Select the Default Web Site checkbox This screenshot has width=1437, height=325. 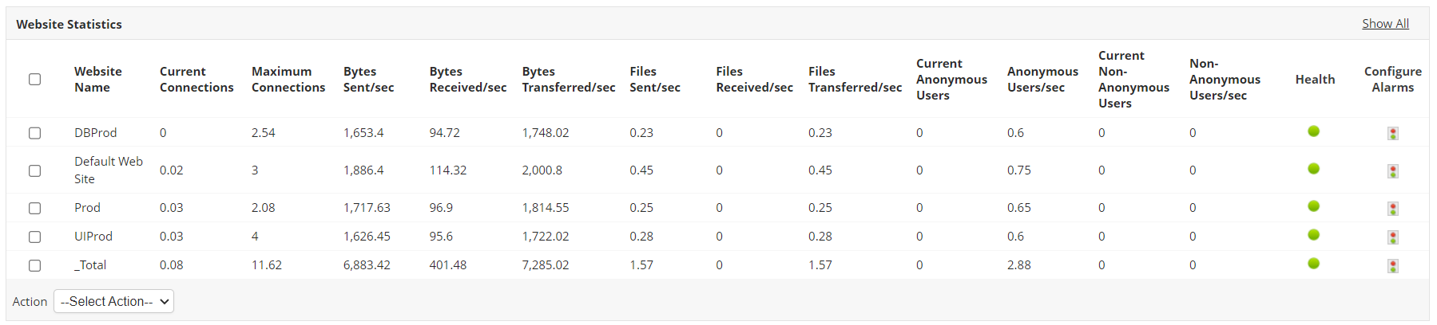(34, 170)
